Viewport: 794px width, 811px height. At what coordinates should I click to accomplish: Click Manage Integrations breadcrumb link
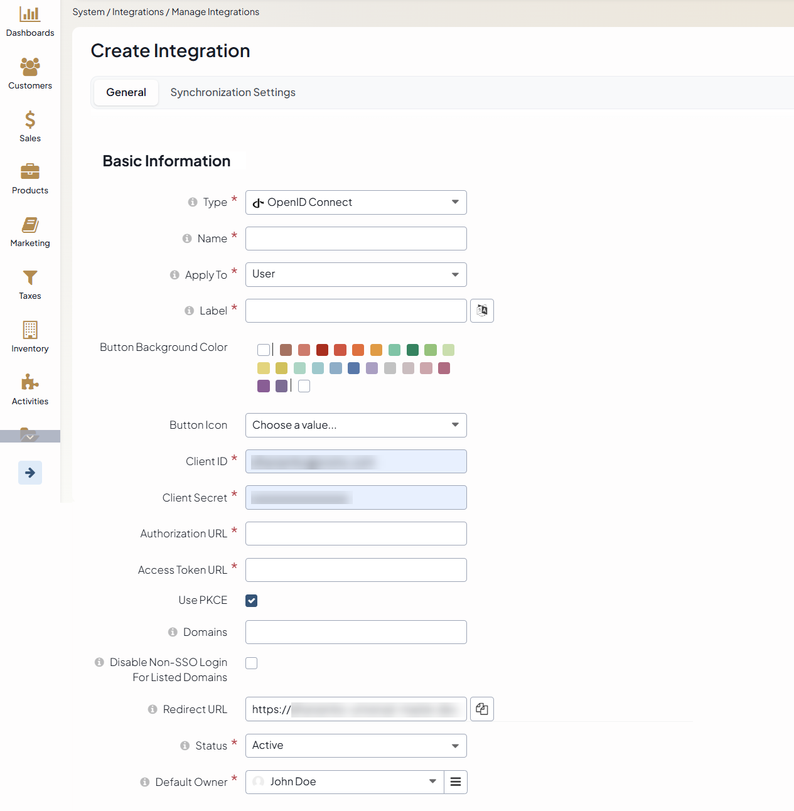(215, 12)
